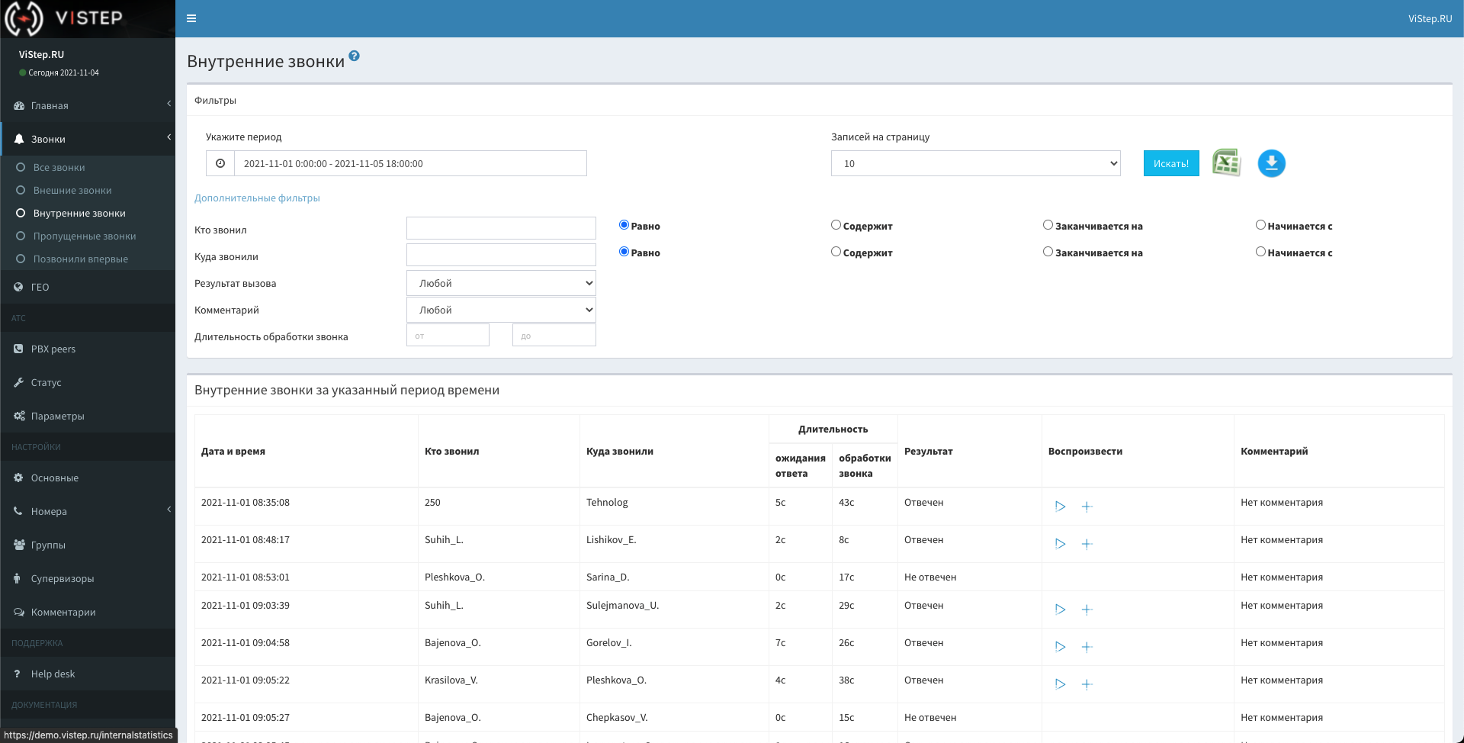Open the 'Записей на страницу' dropdown
Image resolution: width=1464 pixels, height=743 pixels.
975,163
